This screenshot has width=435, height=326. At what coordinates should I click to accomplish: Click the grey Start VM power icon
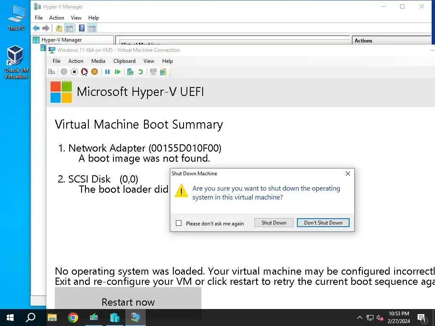click(64, 72)
